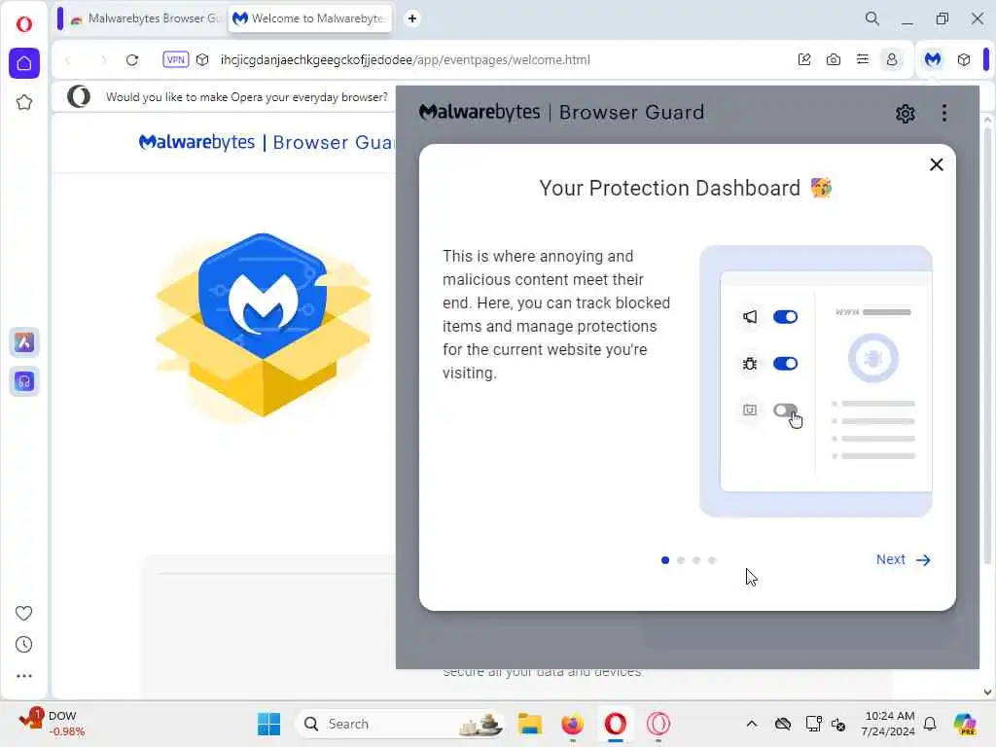Screen dimensions: 996x747
Task: Jump to the second tour page dot
Action: pyautogui.click(x=681, y=560)
